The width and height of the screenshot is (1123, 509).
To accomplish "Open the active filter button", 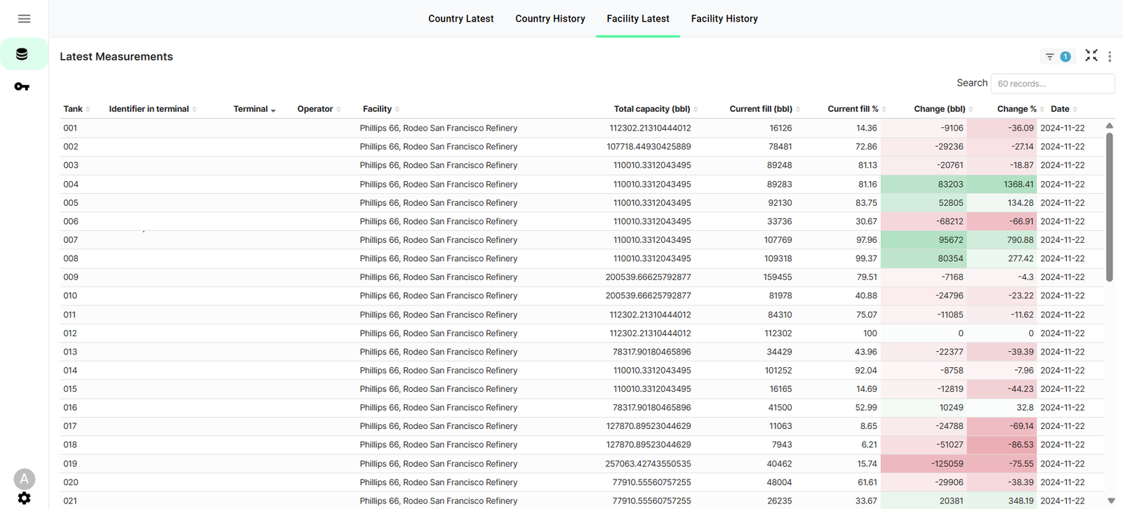I will 1057,57.
